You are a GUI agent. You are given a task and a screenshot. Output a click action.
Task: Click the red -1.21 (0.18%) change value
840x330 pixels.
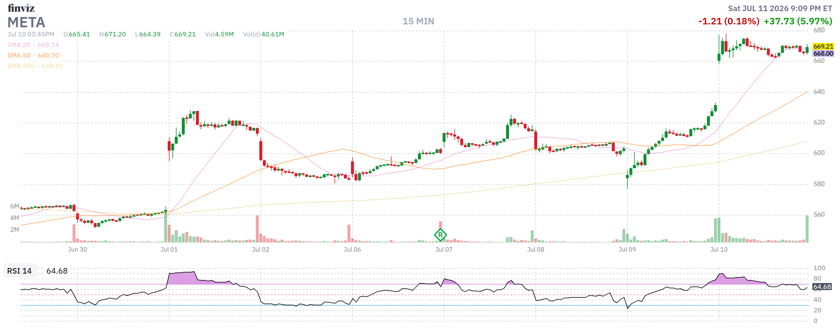pyautogui.click(x=728, y=21)
